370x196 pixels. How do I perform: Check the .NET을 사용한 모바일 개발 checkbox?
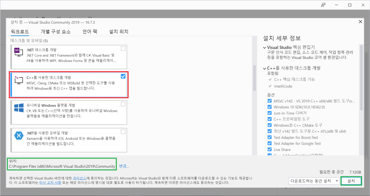click(x=123, y=131)
